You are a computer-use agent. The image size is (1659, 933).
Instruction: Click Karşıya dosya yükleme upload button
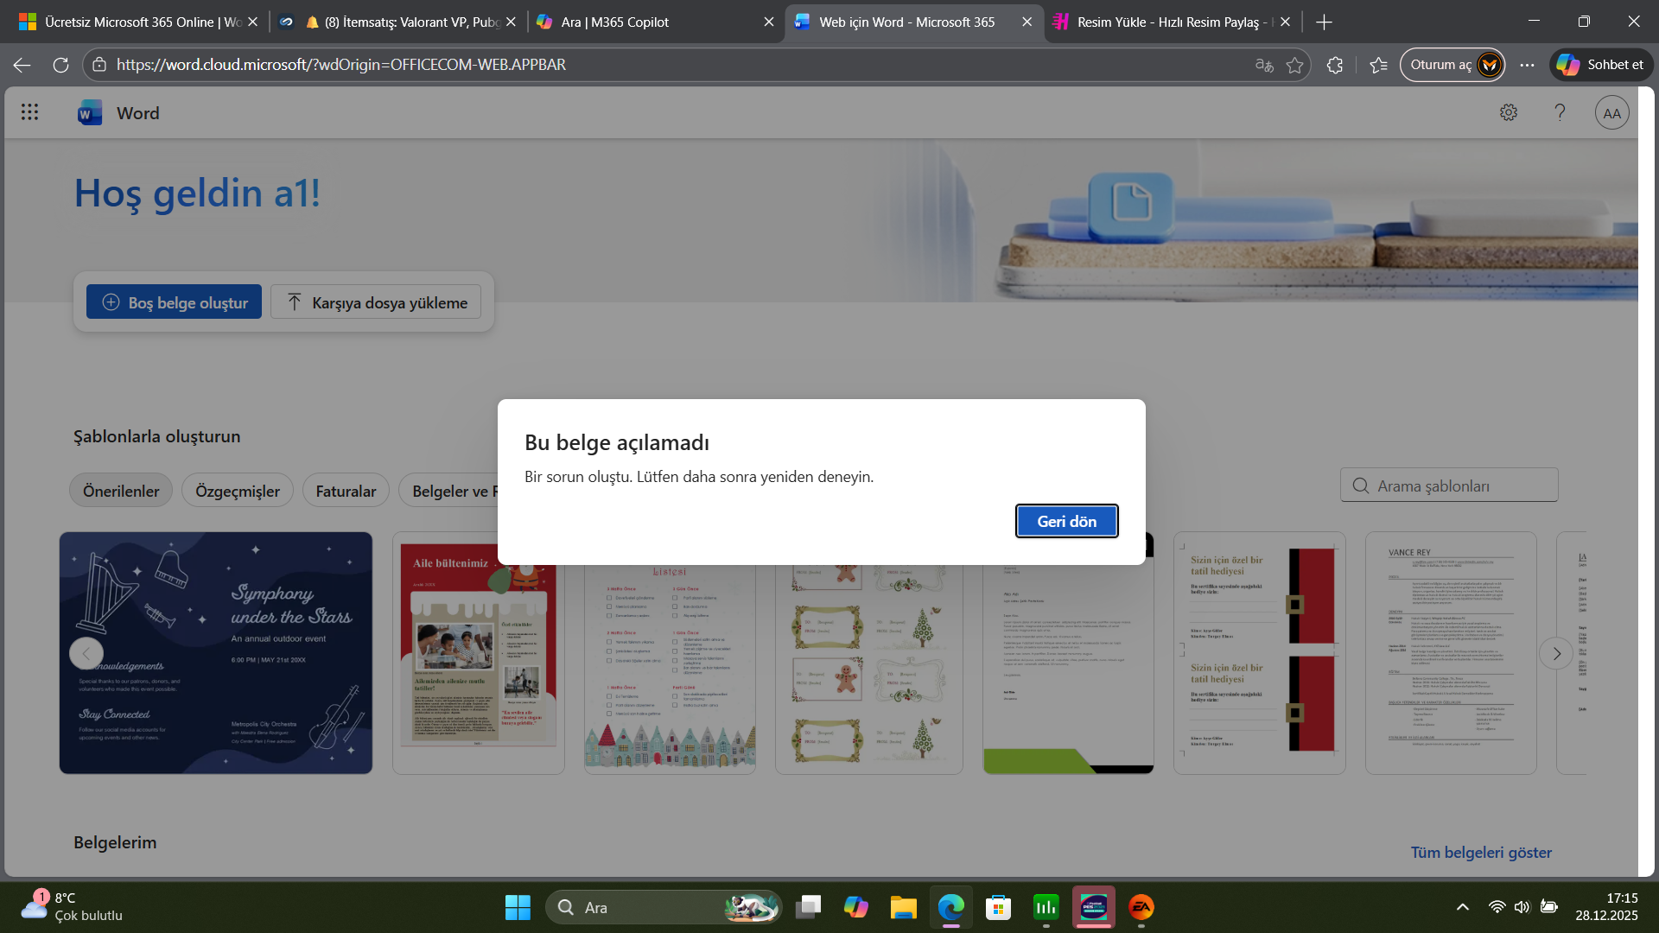pos(376,302)
